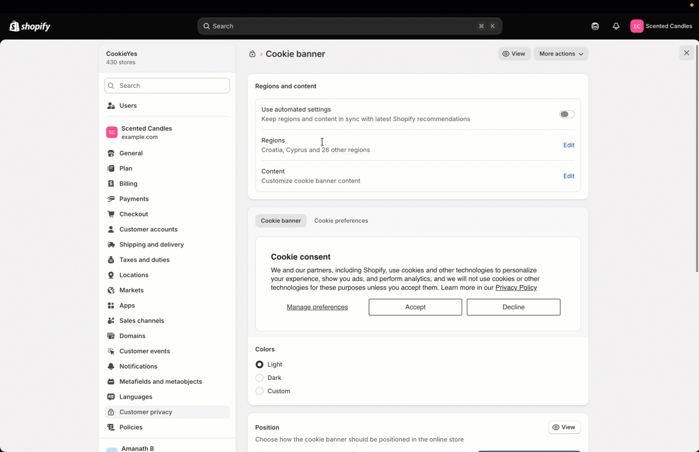Open Payments settings icon
The width and height of the screenshot is (699, 452).
pos(111,199)
